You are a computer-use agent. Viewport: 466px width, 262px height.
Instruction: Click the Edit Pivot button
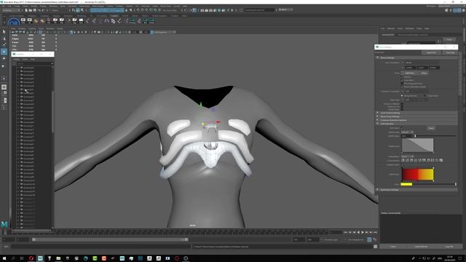(x=409, y=73)
